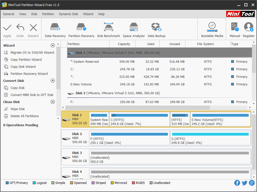Select C:(NTFS) block in disk map
Viewport: 257px width, 192px height.
pos(139,119)
